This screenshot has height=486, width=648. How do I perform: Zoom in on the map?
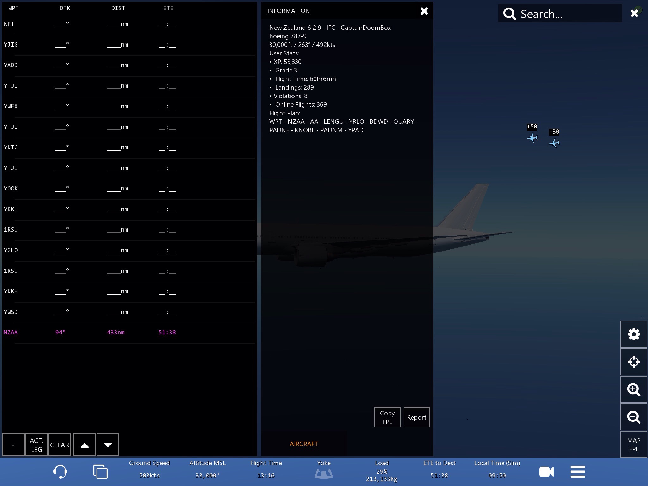pyautogui.click(x=633, y=389)
